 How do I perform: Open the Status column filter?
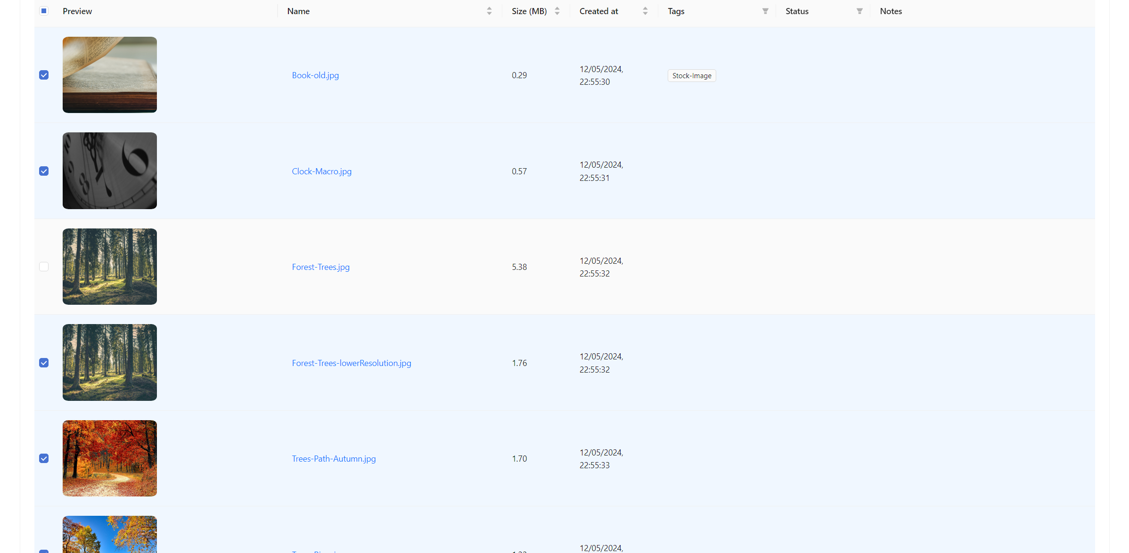pos(859,11)
